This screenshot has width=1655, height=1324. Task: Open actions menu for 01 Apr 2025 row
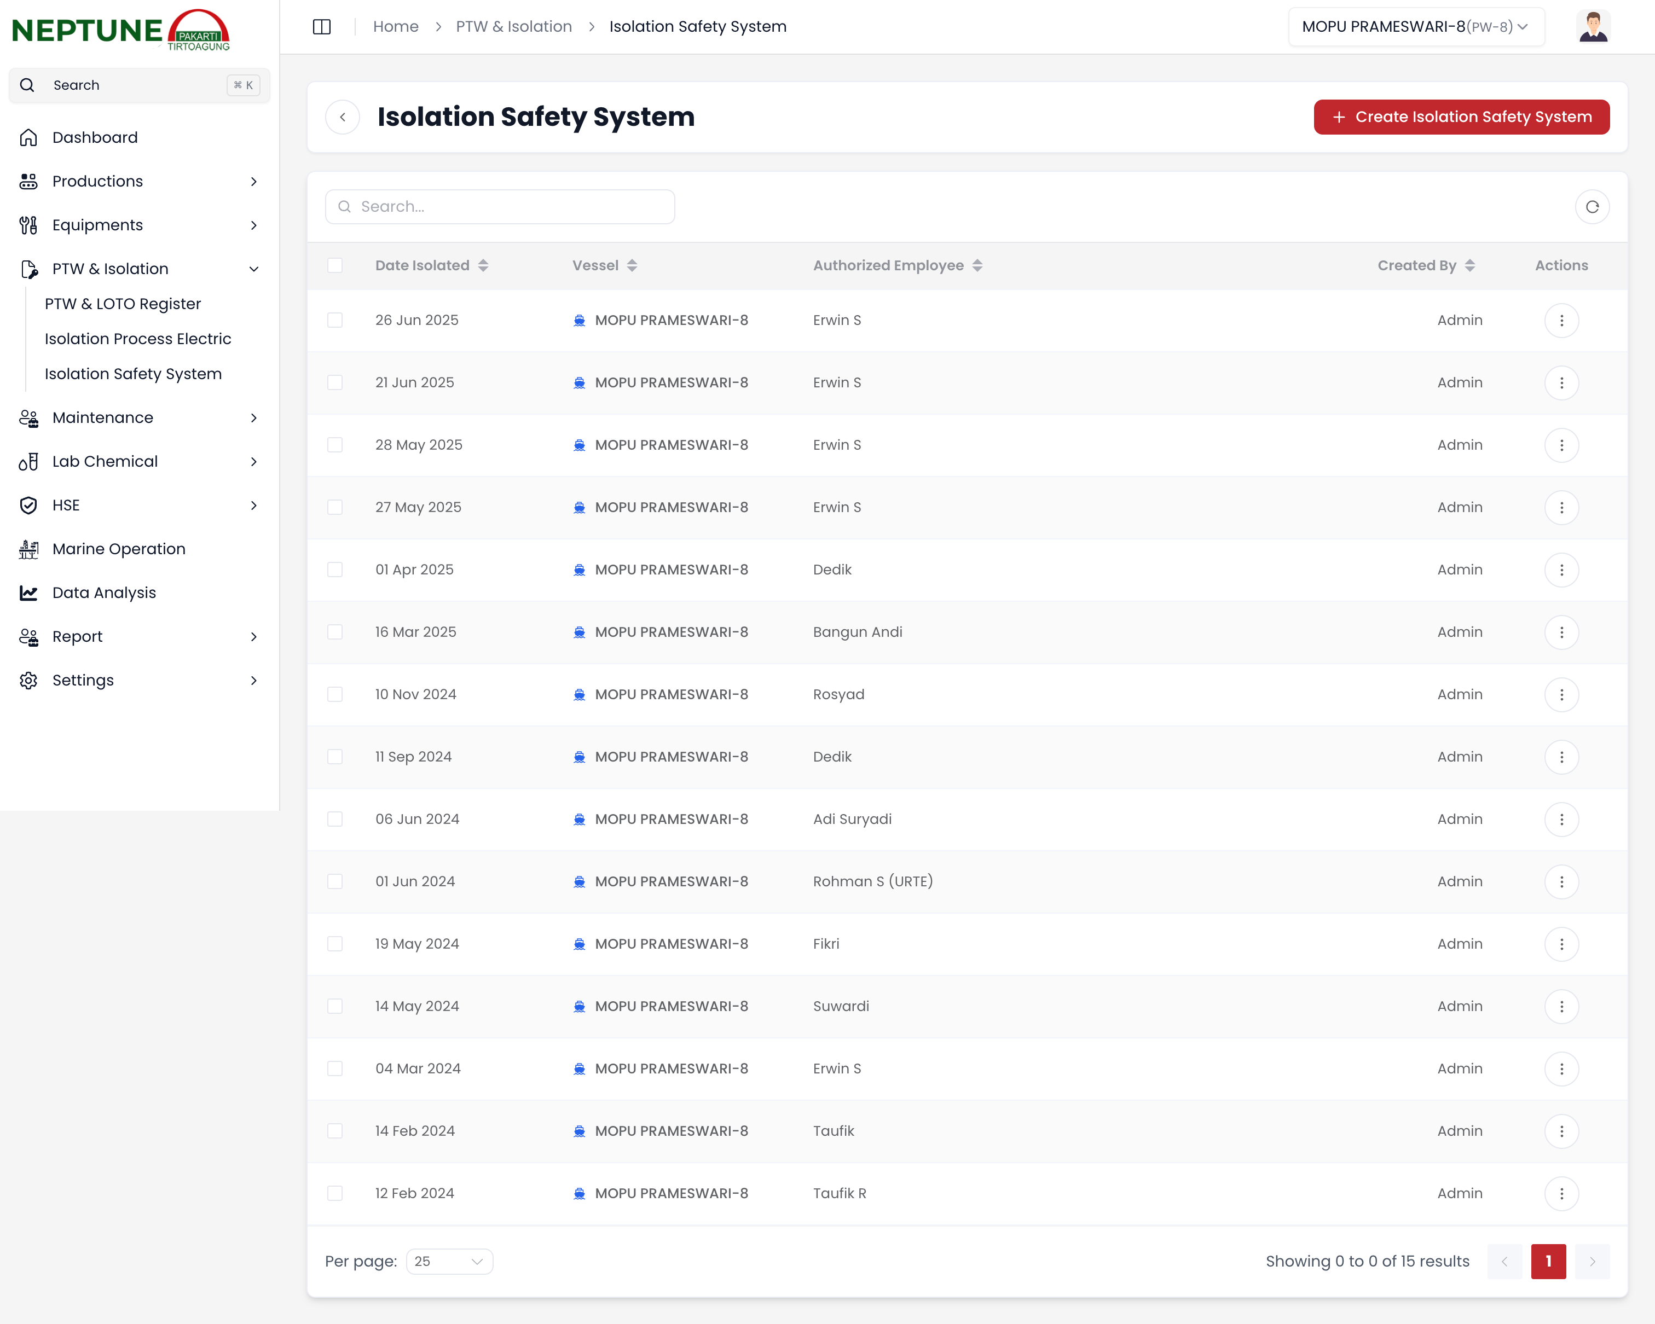click(1560, 570)
